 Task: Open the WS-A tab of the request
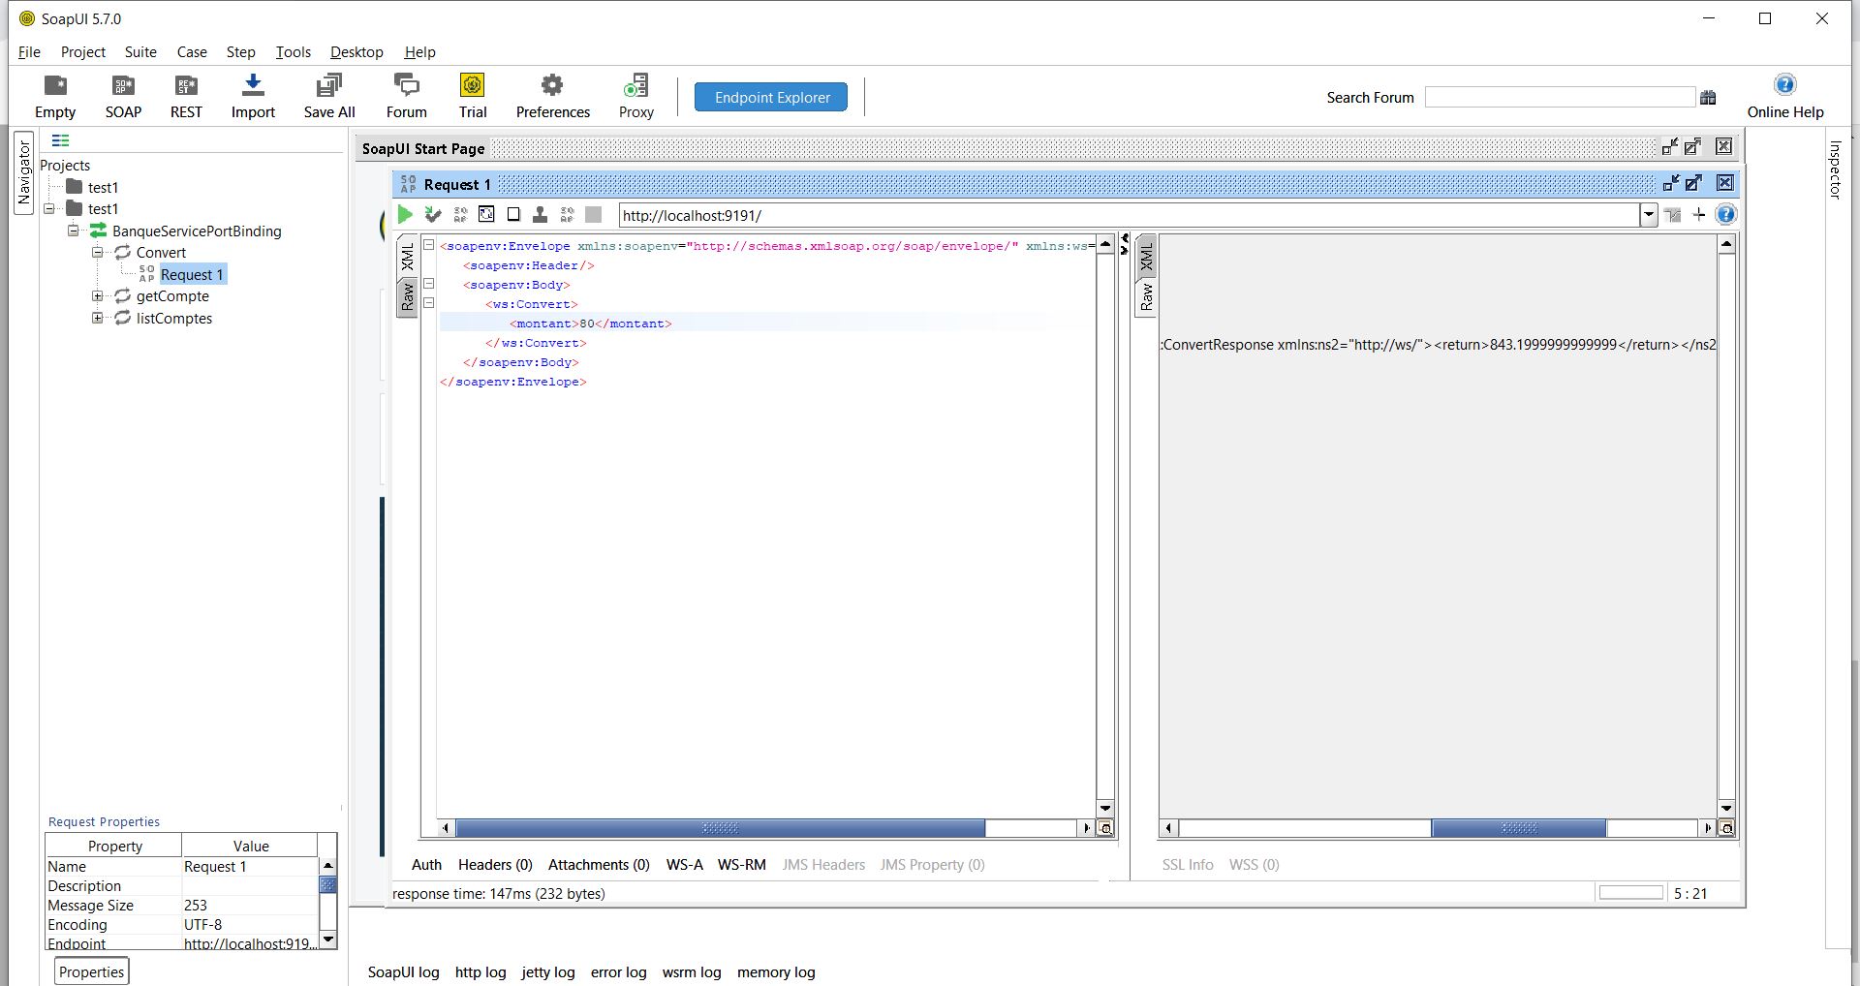[684, 864]
